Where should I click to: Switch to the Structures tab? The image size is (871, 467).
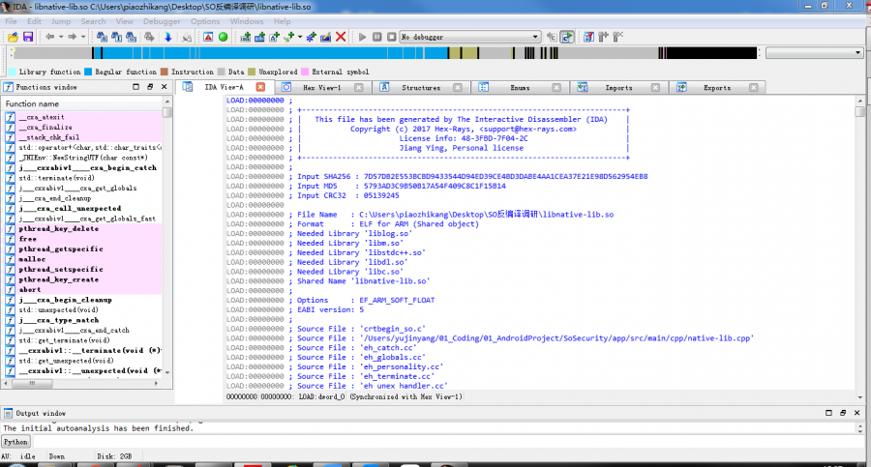pyautogui.click(x=421, y=87)
